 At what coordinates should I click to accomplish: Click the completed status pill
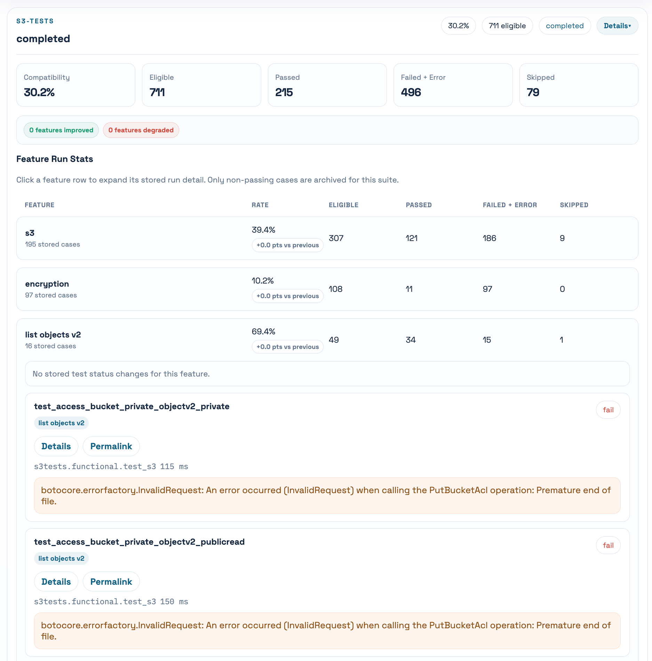(565, 26)
